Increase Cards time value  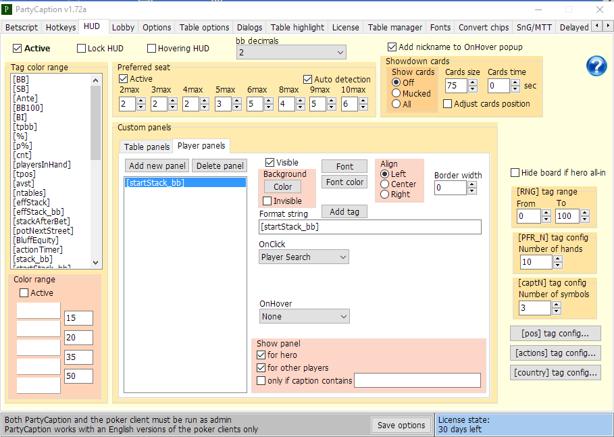pyautogui.click(x=515, y=82)
